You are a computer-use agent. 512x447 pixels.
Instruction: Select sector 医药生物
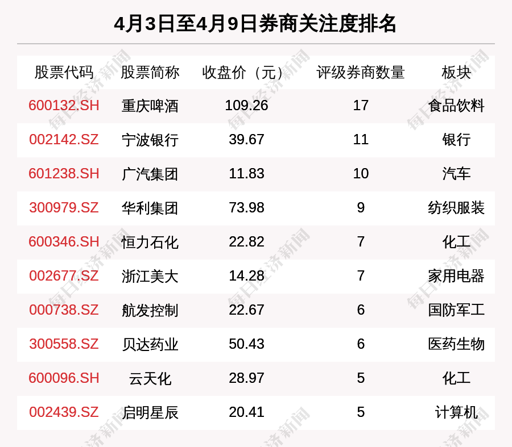coord(456,344)
